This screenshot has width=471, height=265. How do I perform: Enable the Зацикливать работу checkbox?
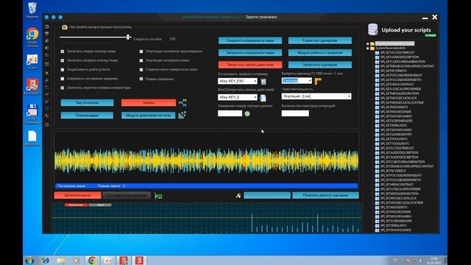tap(63, 69)
